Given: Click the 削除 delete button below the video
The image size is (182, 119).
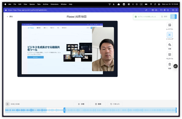Looking at the screenshot, I should click(x=98, y=104).
